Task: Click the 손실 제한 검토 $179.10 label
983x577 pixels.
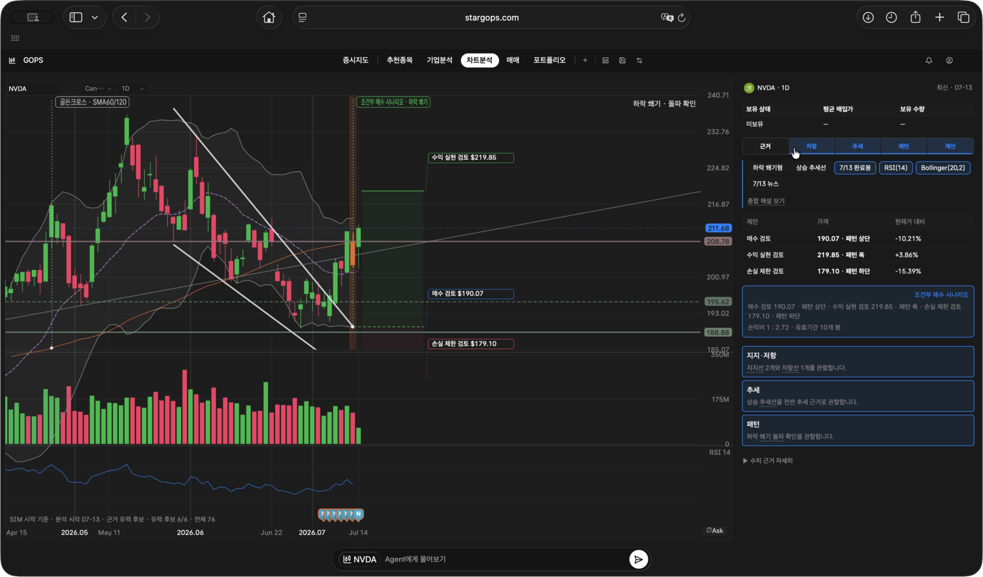Action: [x=471, y=344]
